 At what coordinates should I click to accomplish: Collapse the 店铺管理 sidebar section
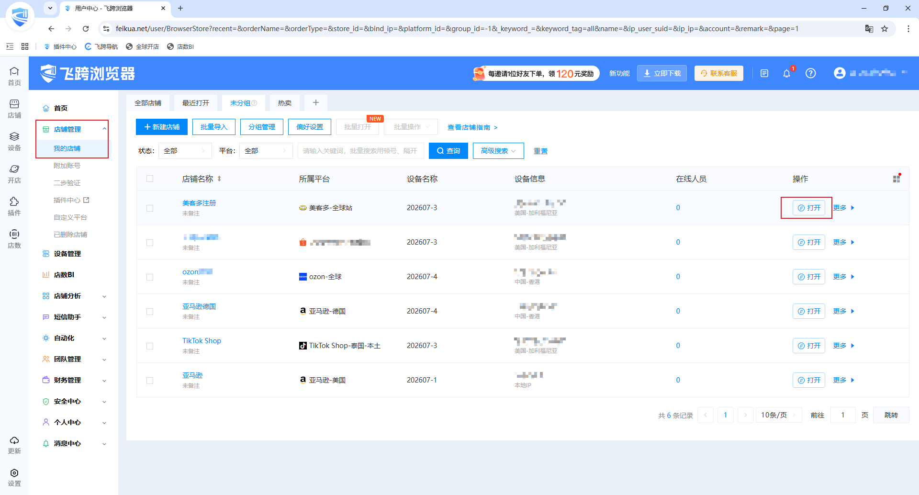pyautogui.click(x=104, y=129)
